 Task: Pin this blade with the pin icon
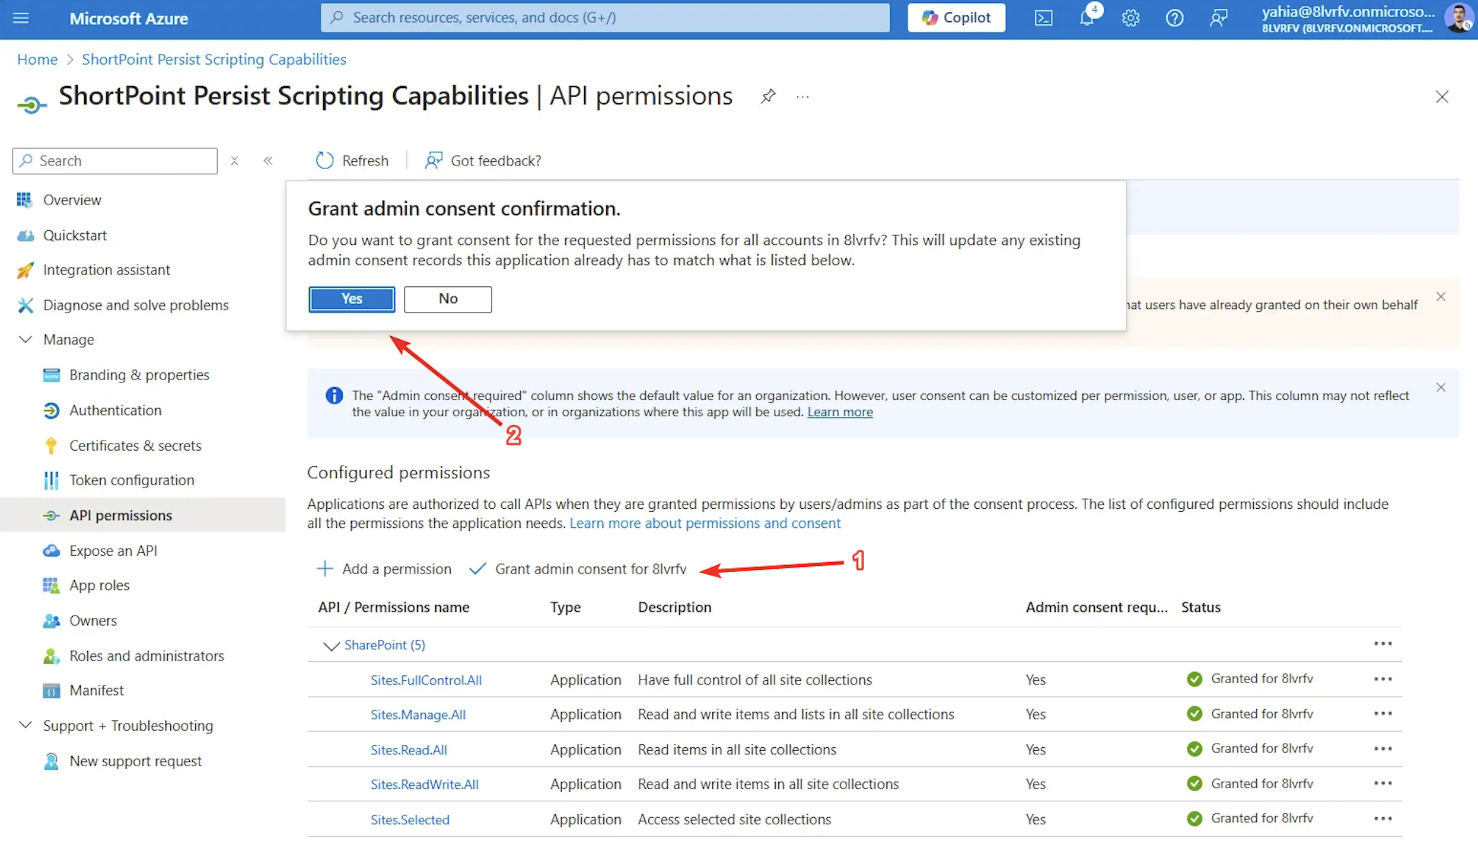click(x=768, y=96)
